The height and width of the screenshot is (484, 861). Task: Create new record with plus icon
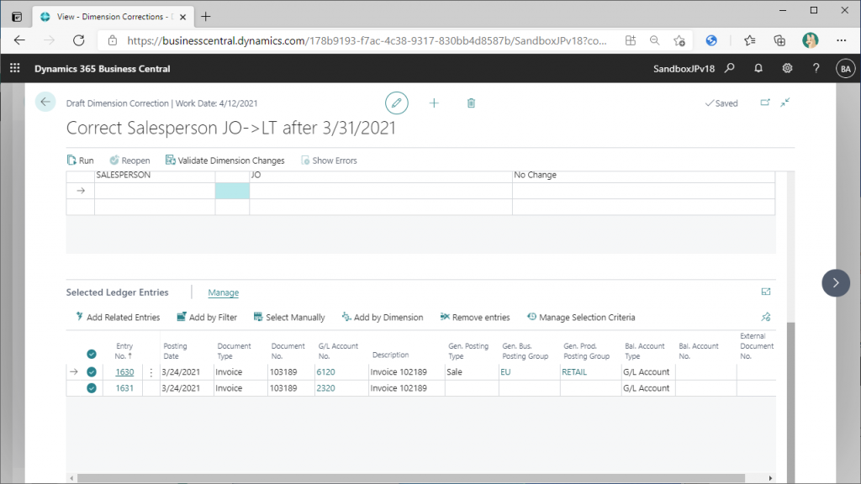click(434, 103)
